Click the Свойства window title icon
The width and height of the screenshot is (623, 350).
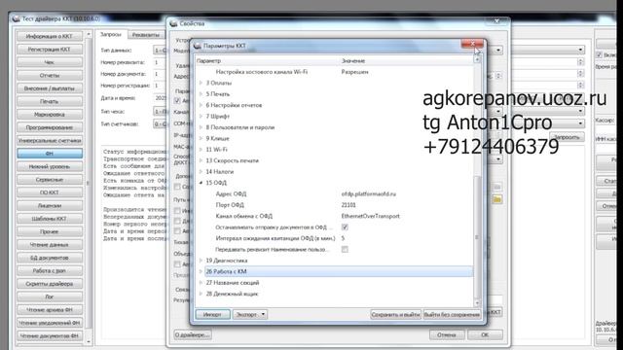point(173,23)
